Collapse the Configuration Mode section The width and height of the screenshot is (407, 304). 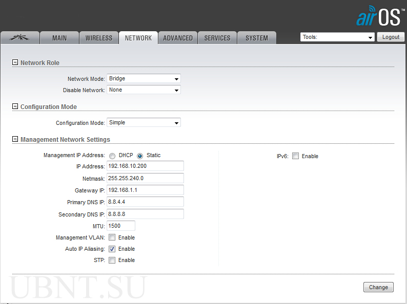point(15,106)
